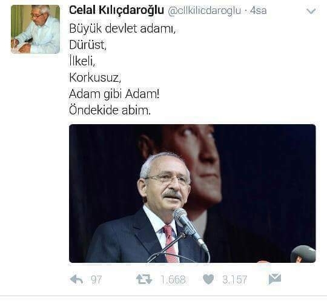Click the word 'Dürüst,' in the tweet
Viewport: 327px width, 301px height.
[88, 45]
